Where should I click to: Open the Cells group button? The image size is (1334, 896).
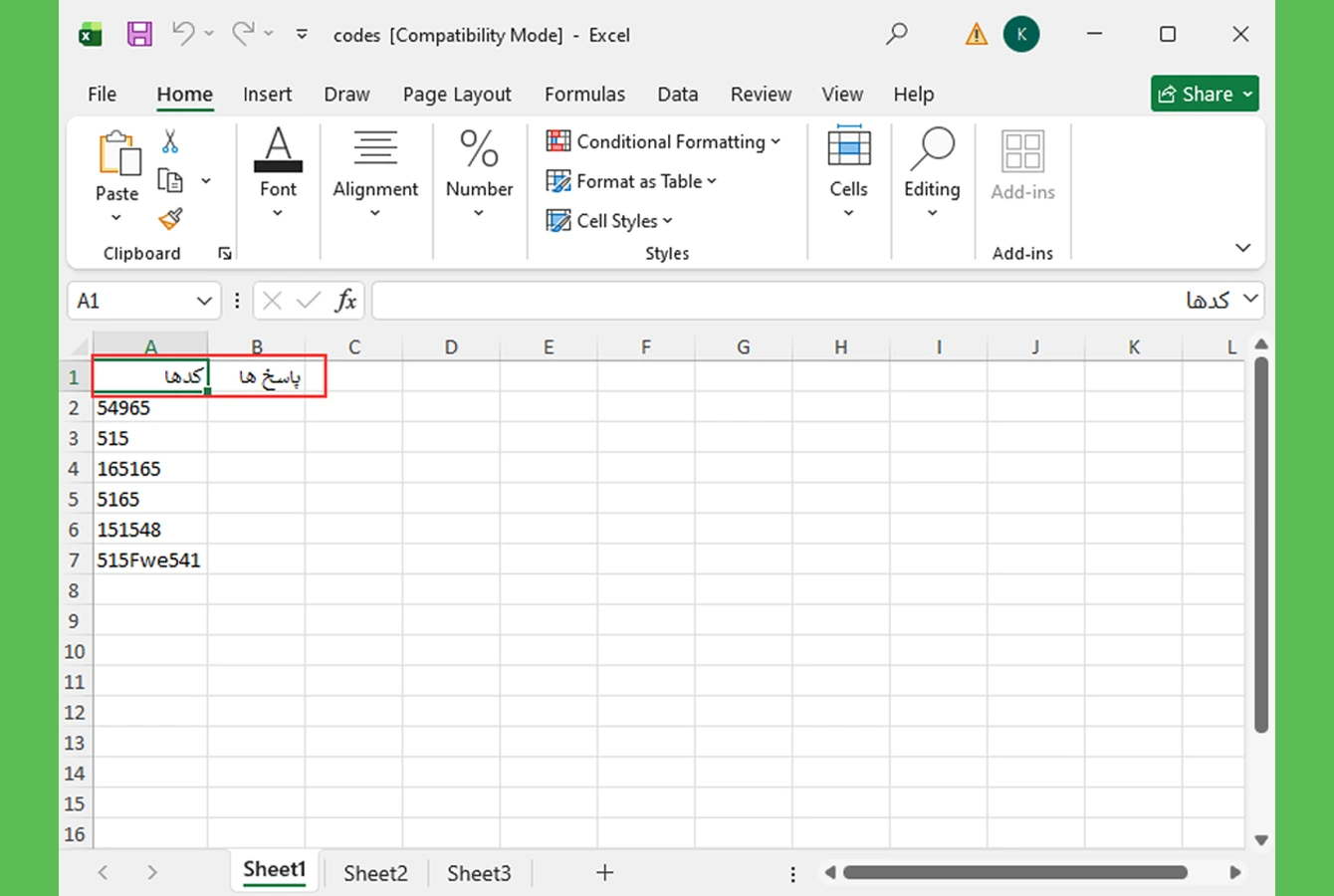click(x=849, y=174)
